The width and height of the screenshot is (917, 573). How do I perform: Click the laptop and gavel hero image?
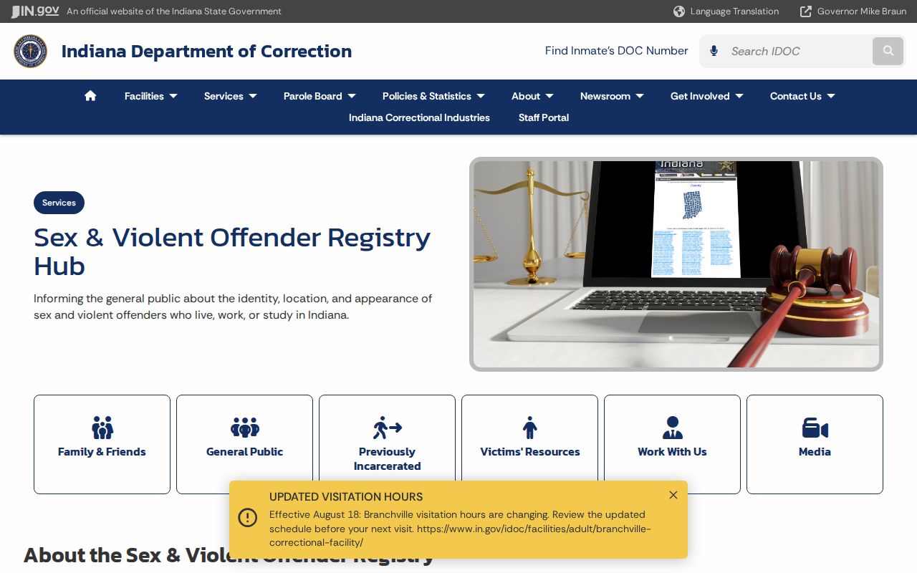(676, 264)
